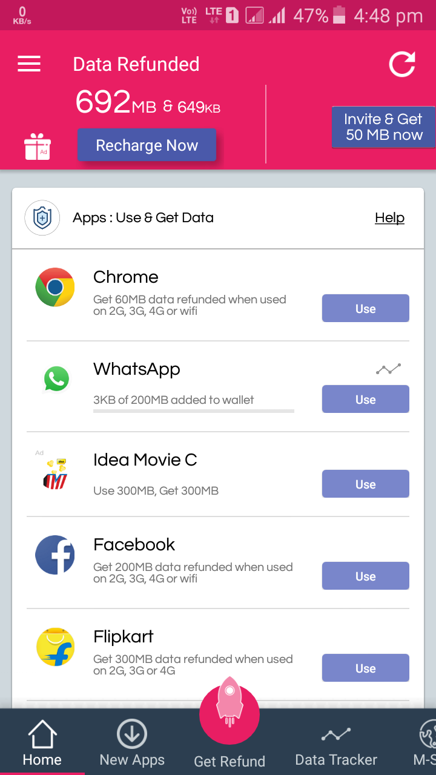436x775 pixels.
Task: Switch to the New Apps tab
Action: tap(132, 742)
